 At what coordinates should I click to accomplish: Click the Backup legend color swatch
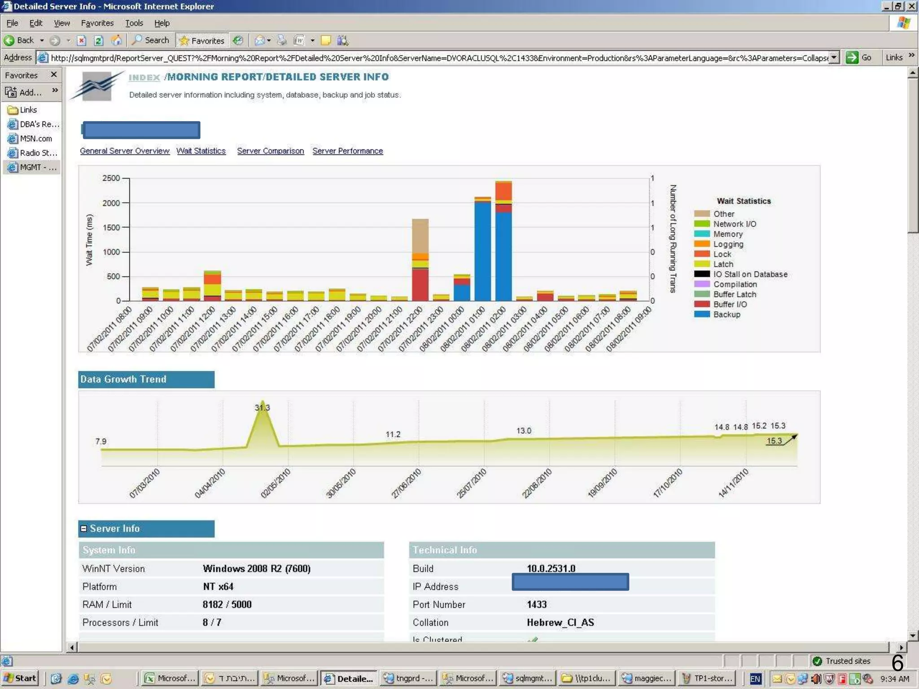tap(701, 314)
